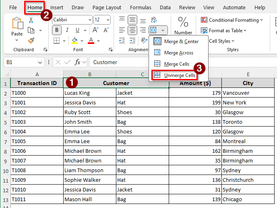The width and height of the screenshot is (277, 208).
Task: Open the Orientation text rotation tool
Action: (144, 40)
